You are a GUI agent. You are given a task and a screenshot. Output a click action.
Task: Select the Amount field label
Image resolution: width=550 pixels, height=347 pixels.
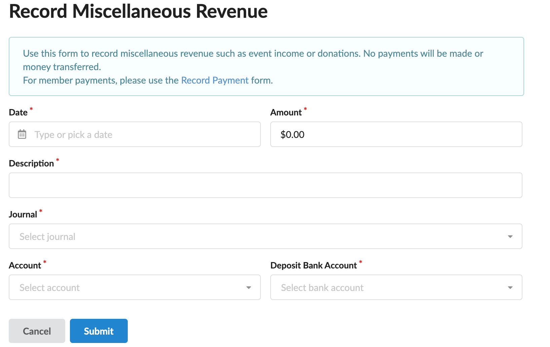[286, 112]
